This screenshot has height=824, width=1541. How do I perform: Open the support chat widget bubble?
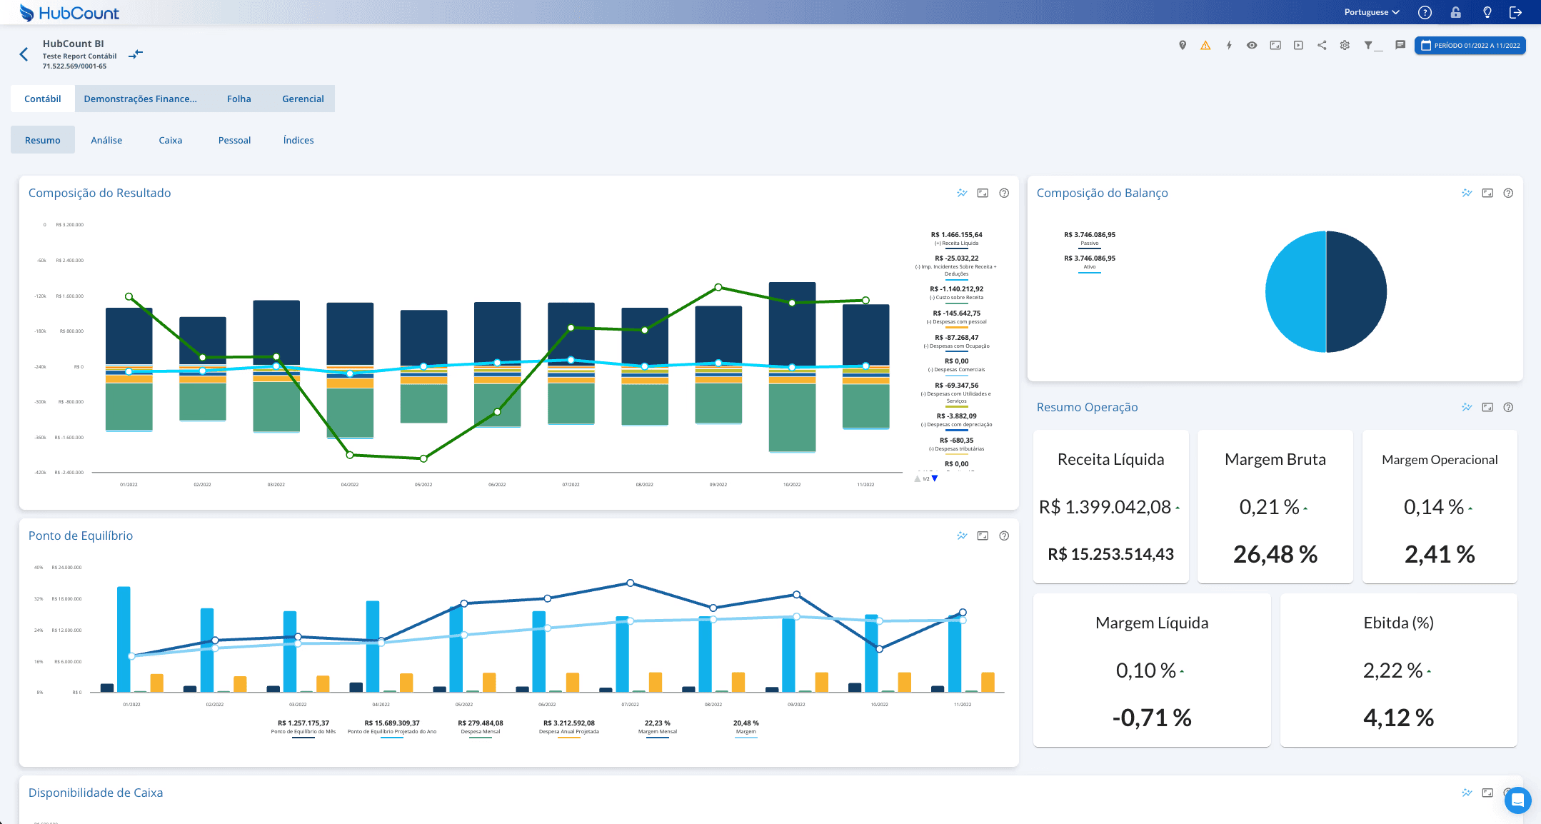1517,800
